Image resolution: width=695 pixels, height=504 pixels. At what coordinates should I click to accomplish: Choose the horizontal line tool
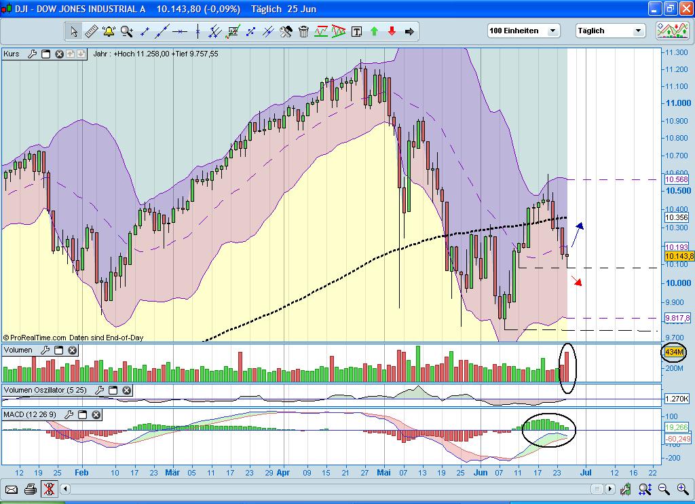point(180,31)
